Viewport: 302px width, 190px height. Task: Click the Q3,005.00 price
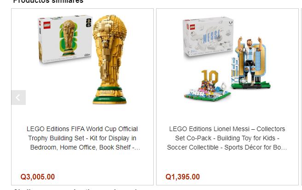pyautogui.click(x=38, y=177)
